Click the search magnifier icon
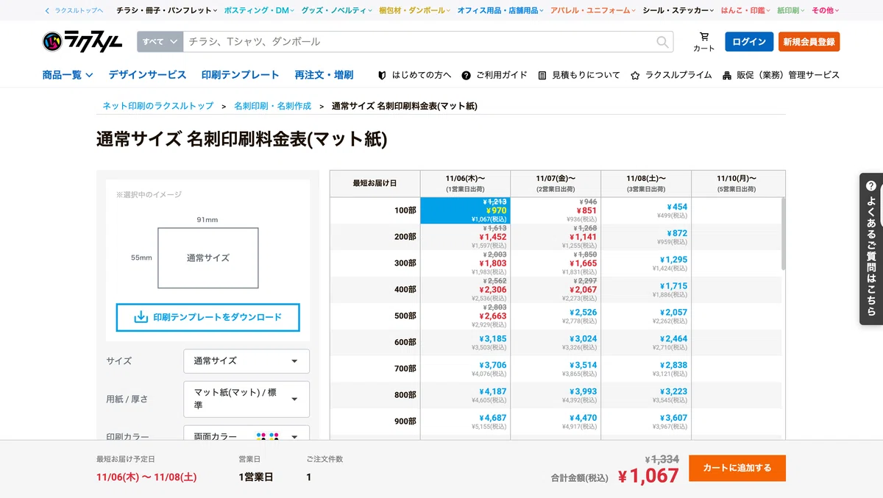 663,42
